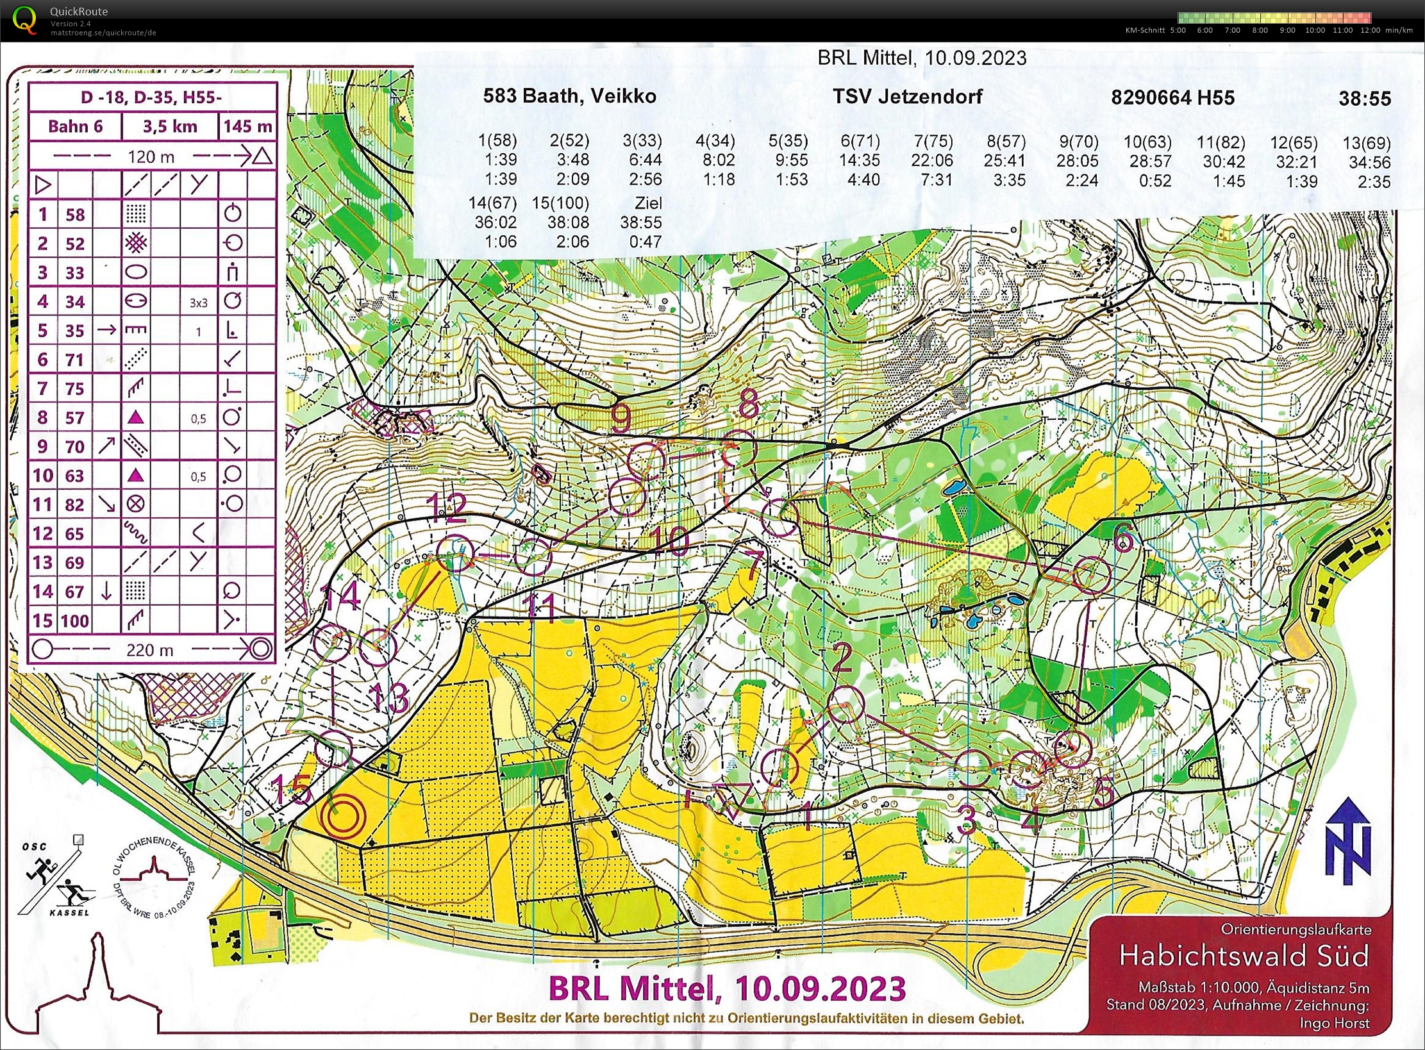Viewport: 1425px width, 1050px height.
Task: Click the 'BRL Mittel, 10.09.2023' purple footer title
Action: coord(728,988)
